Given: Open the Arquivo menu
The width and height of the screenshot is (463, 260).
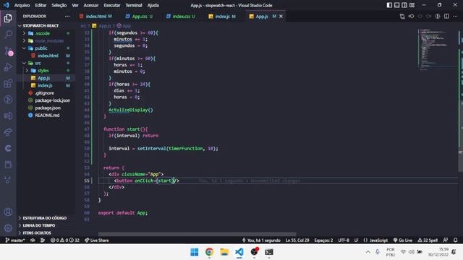Looking at the screenshot, I should (22, 5).
